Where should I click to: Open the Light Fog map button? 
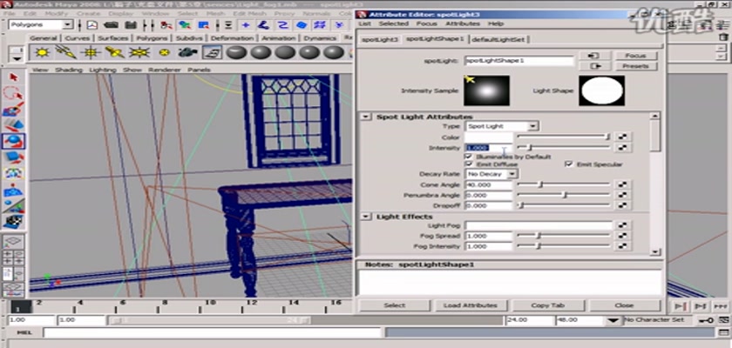click(x=622, y=225)
